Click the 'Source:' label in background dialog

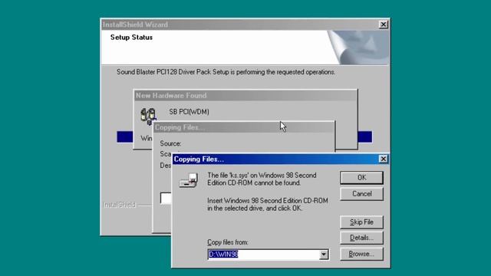[x=170, y=143]
